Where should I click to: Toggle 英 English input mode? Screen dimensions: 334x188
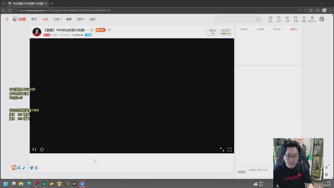(19, 168)
